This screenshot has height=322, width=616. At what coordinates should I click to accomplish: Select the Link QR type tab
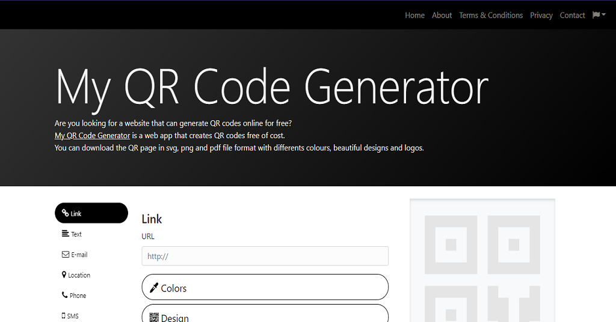[91, 213]
